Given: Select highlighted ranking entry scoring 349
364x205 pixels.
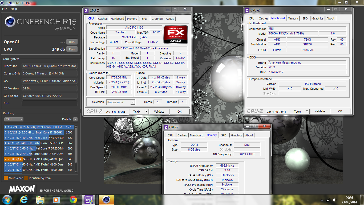Looking at the screenshot, I should coord(39,159).
